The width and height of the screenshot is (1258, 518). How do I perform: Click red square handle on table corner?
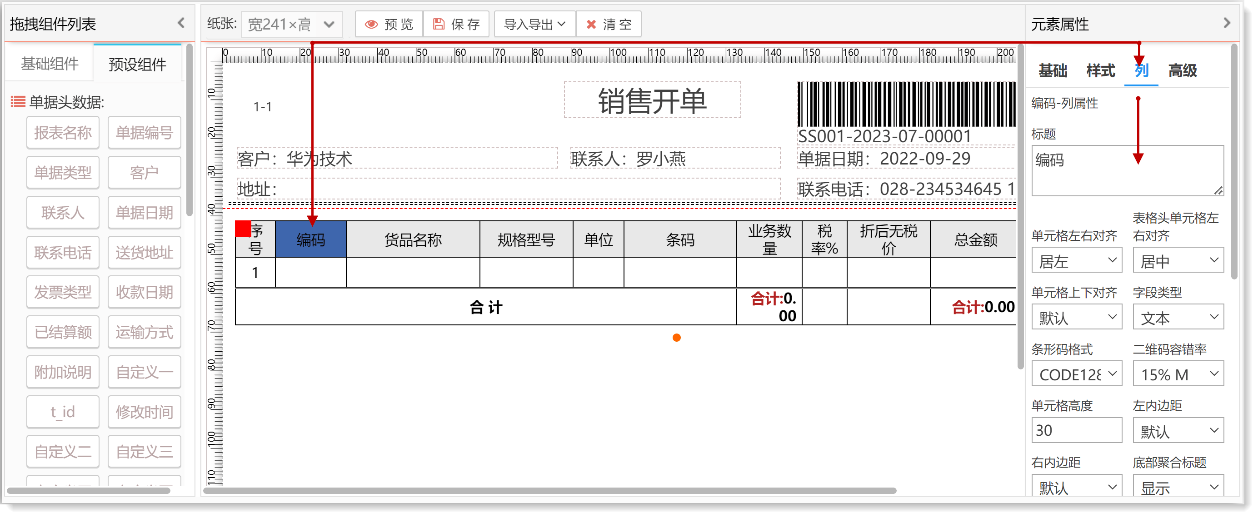point(243,229)
